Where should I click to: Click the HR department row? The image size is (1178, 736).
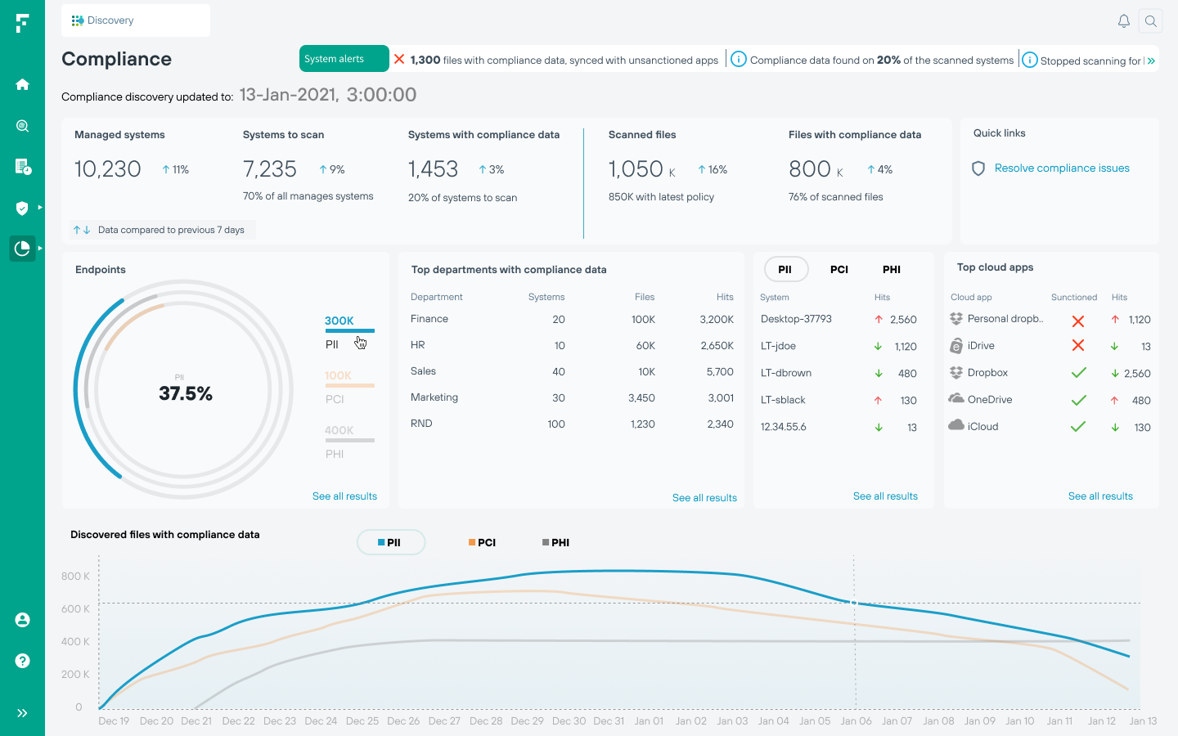572,346
